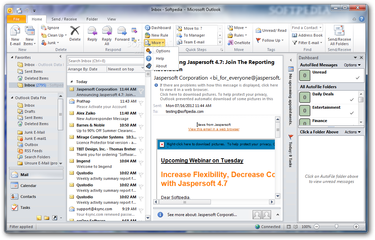
Task: Click the Ignore conversation icon
Action: [44, 28]
